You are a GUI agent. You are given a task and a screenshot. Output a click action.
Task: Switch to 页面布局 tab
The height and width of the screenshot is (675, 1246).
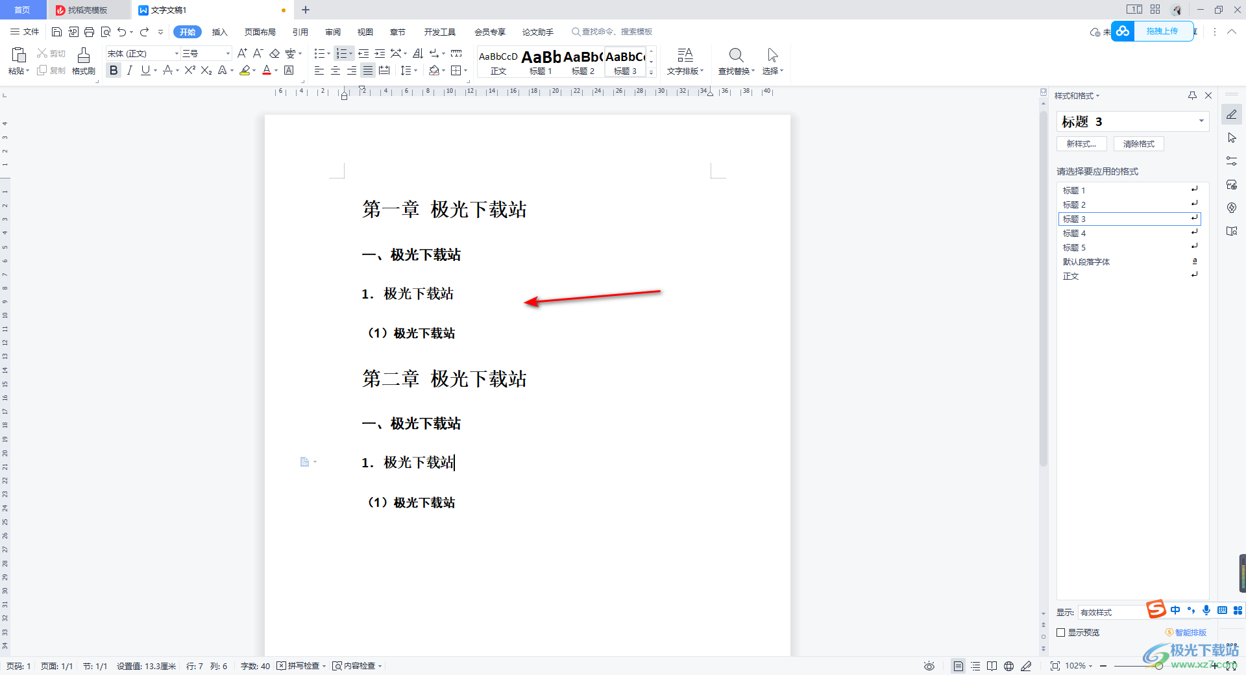pos(260,32)
